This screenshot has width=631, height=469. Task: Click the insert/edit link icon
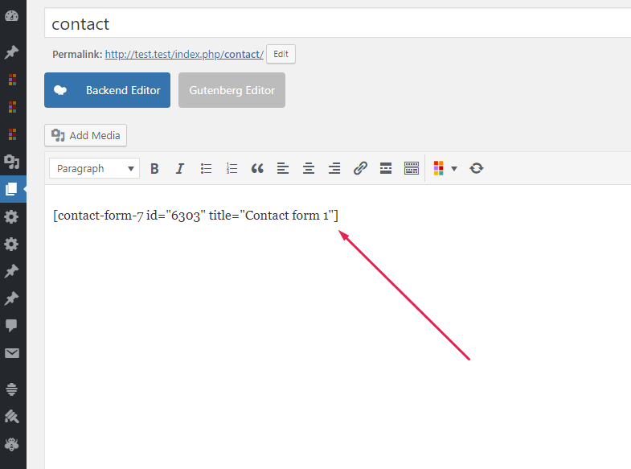[360, 168]
